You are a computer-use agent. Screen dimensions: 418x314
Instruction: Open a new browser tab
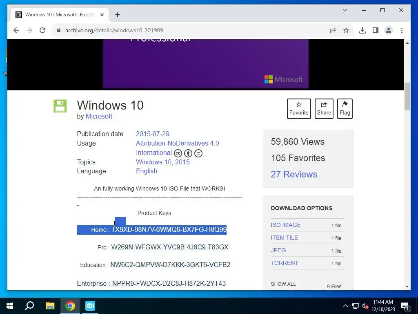(117, 15)
